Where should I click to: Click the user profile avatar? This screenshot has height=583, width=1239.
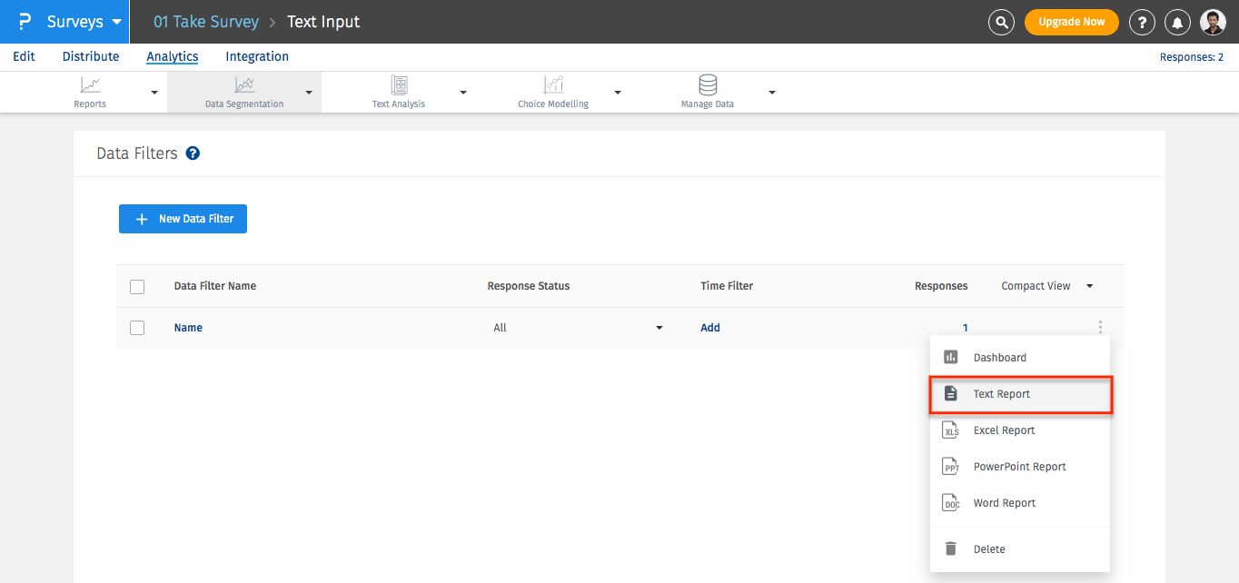coord(1213,22)
